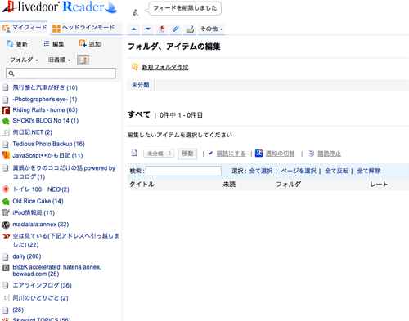
Task: Click the 追加 add feed button
Action: [90, 44]
